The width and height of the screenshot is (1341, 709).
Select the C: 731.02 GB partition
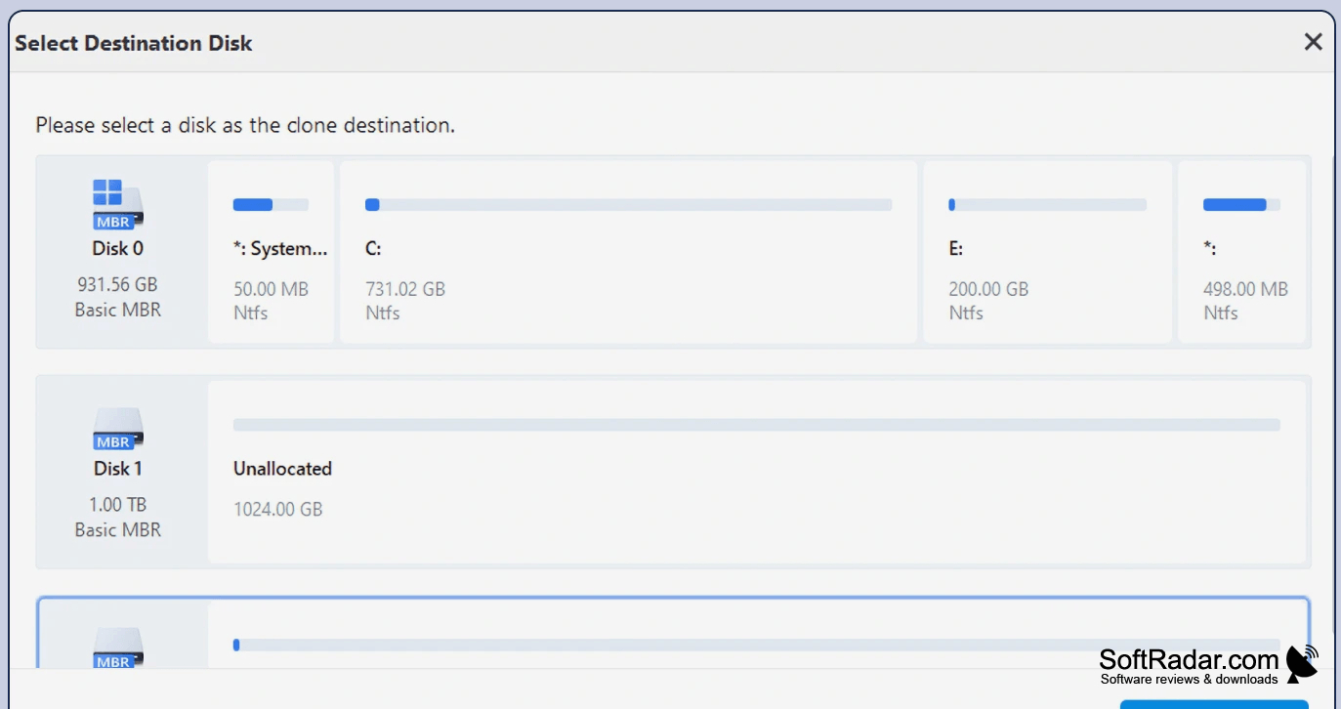coord(628,252)
